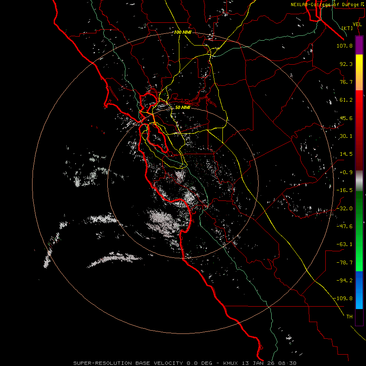Click the 'KMUX' radar site identifier
The image size is (366, 366).
231,363
